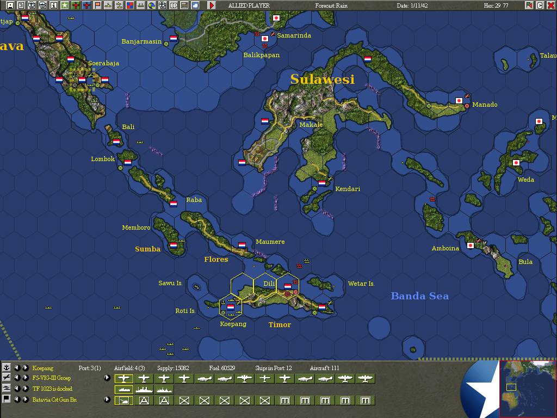Select the TF 1023 is docked entry
This screenshot has height=418, width=557.
coord(53,388)
